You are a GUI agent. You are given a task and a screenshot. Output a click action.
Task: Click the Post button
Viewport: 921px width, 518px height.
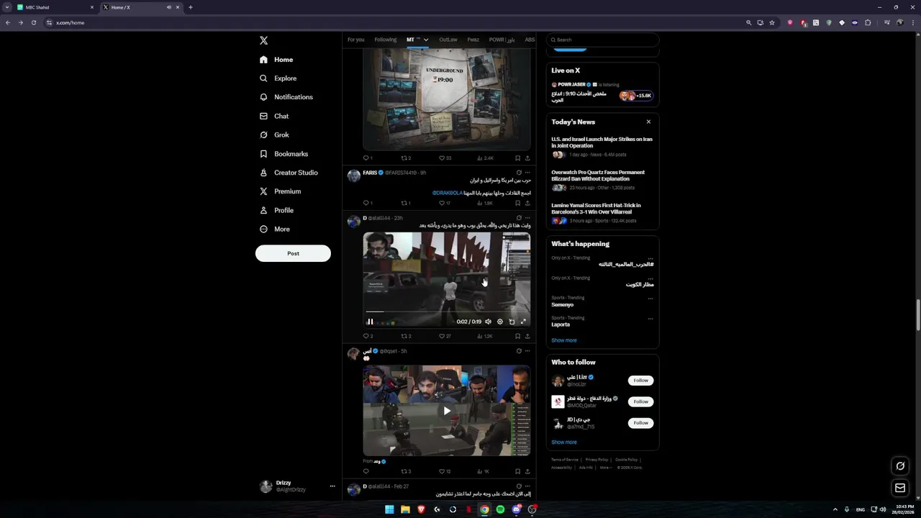(x=293, y=253)
